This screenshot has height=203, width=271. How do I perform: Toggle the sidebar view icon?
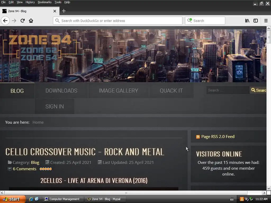coord(256,21)
